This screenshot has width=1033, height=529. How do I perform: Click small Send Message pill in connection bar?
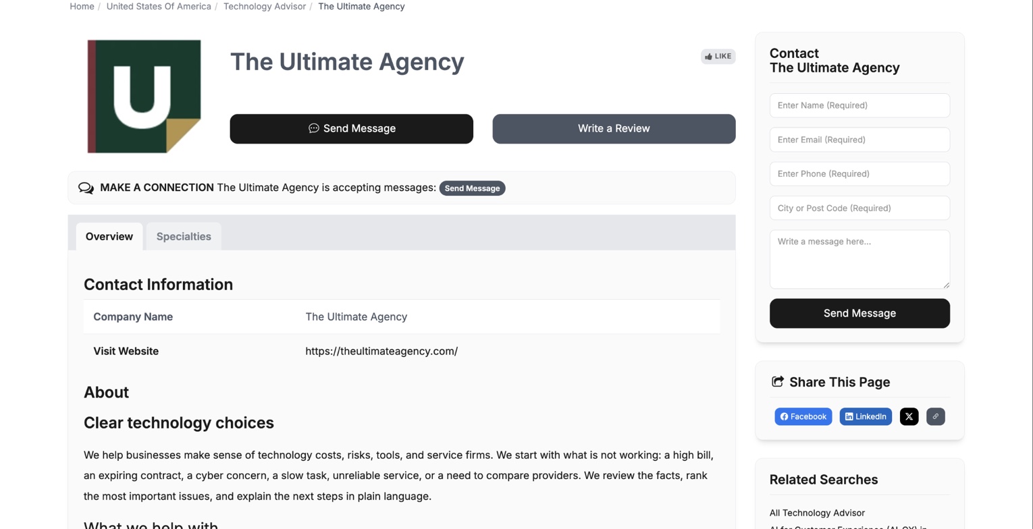pyautogui.click(x=472, y=188)
